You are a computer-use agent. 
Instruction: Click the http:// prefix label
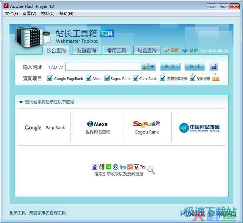pos(55,67)
